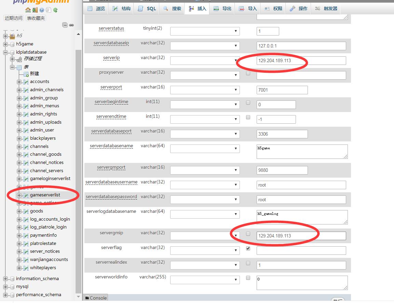Tick the Null checkbox for servergmip
This screenshot has width=394, height=303.
pos(248,234)
